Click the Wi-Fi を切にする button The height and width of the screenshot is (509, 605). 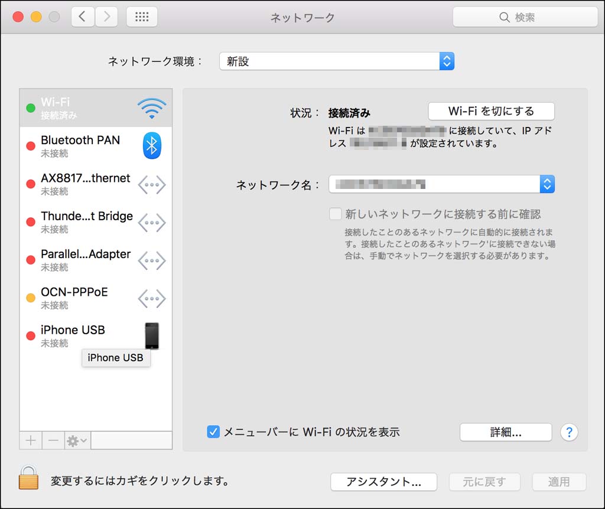click(491, 111)
